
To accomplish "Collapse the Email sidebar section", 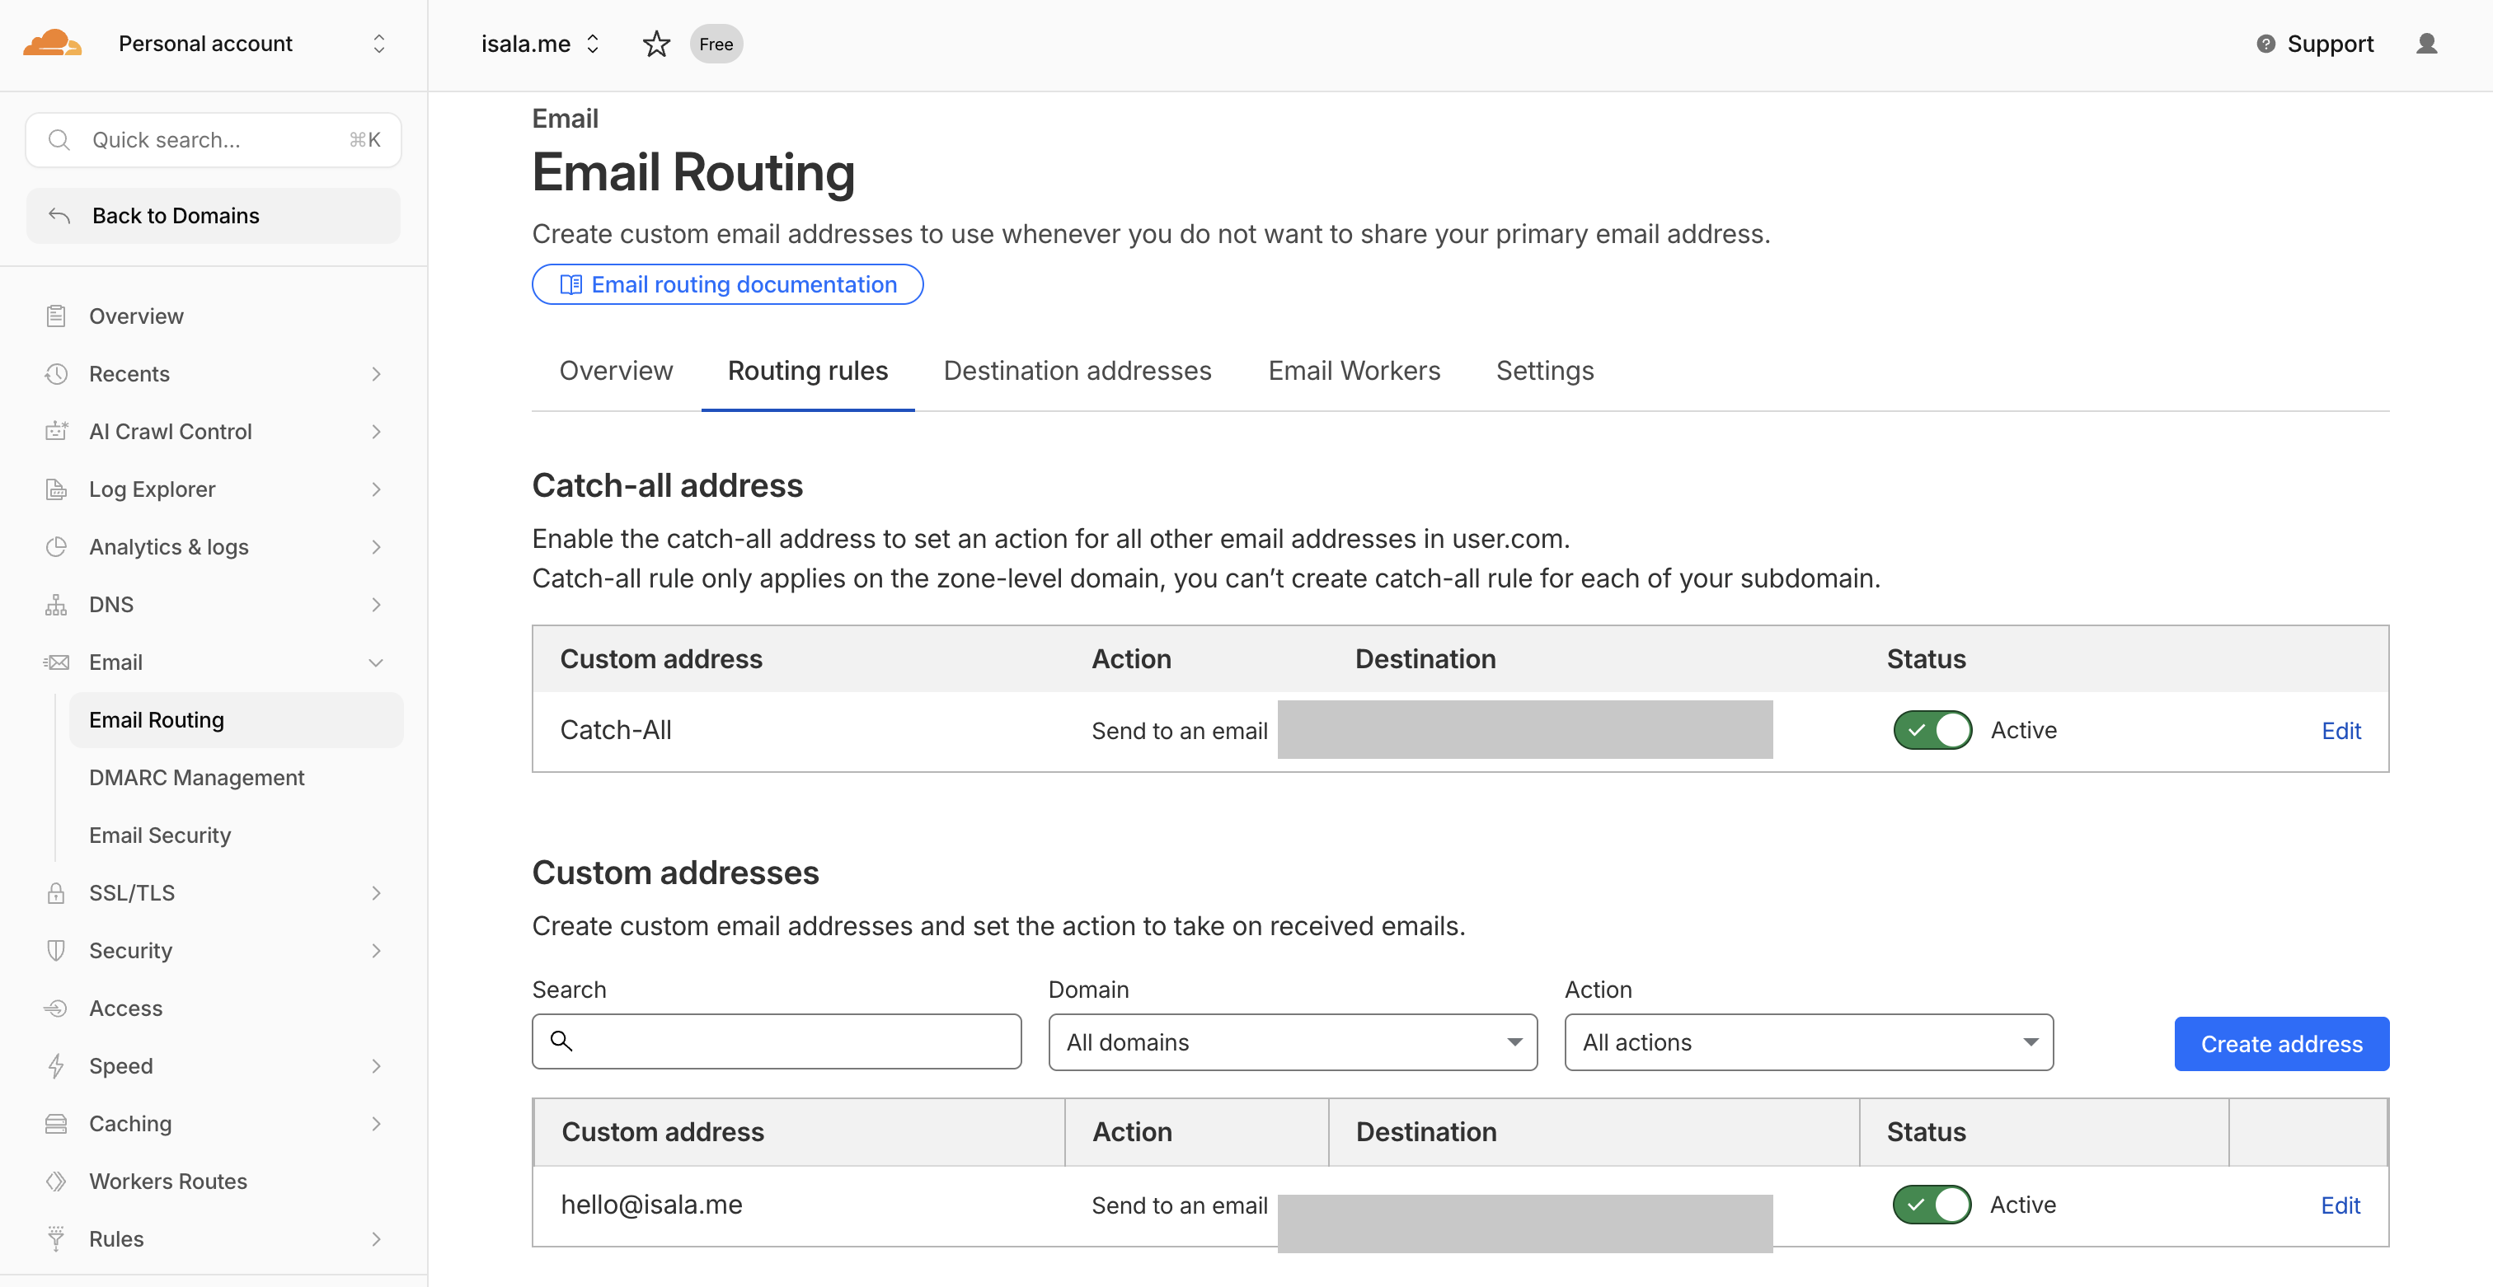I will click(x=377, y=662).
